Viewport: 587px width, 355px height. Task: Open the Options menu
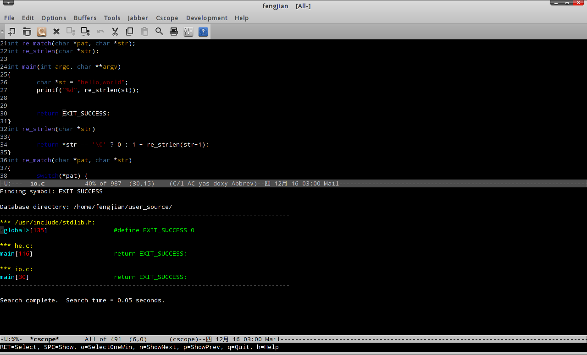[x=54, y=18]
